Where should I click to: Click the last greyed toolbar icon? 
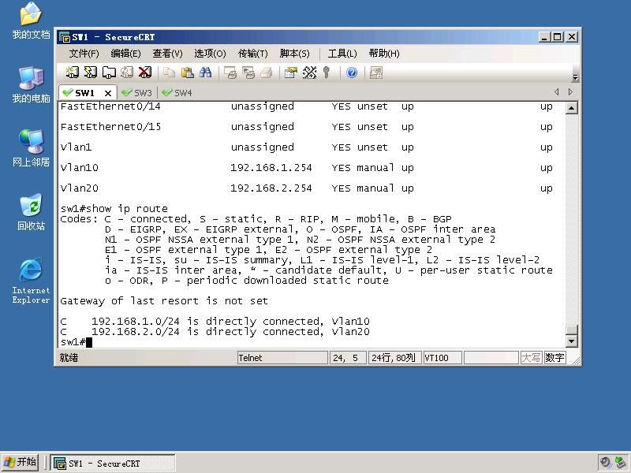click(376, 73)
